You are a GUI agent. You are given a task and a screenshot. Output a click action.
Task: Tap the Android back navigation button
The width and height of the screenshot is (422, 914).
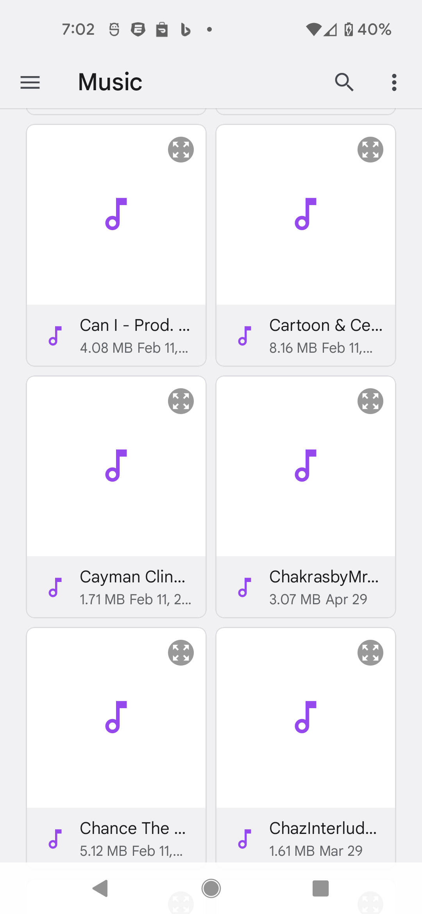click(x=100, y=889)
